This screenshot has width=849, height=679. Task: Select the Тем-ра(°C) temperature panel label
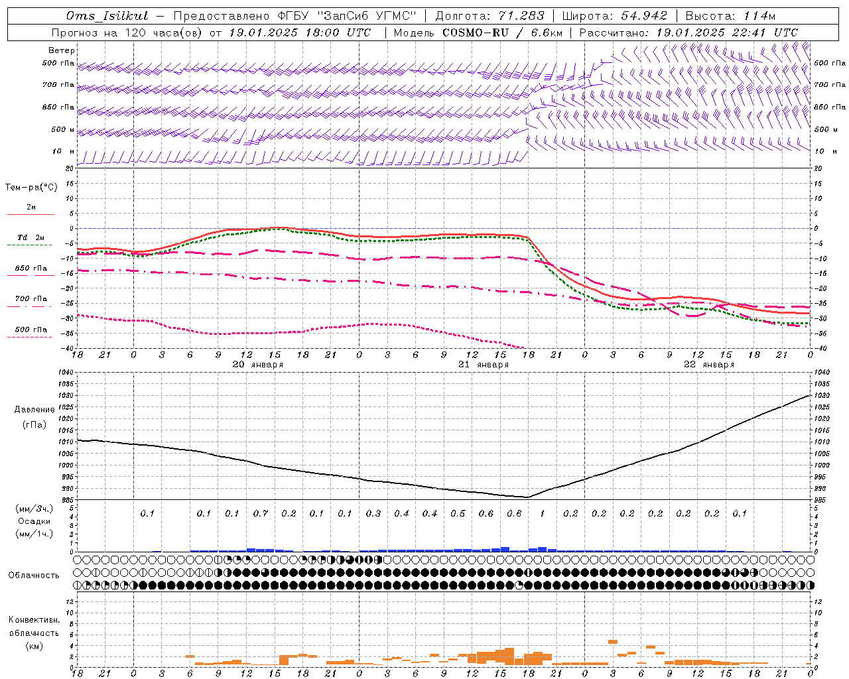31,188
